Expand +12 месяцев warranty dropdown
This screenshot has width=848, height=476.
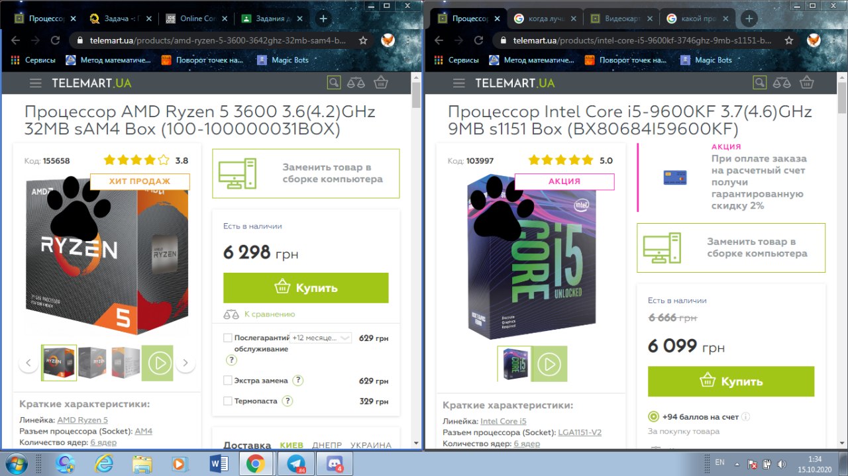(321, 338)
